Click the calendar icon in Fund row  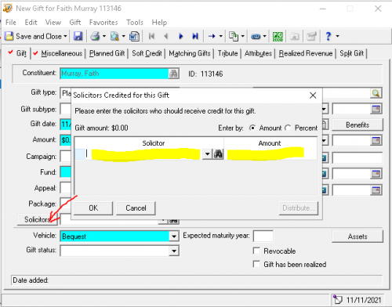[376, 174]
